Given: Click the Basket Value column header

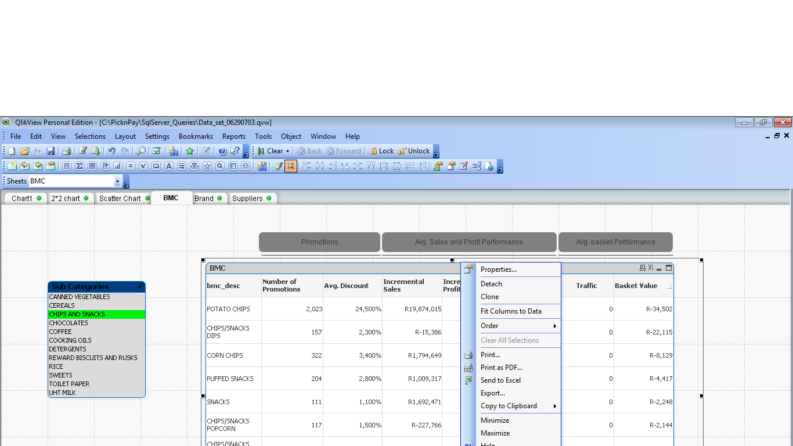Looking at the screenshot, I should (x=636, y=286).
